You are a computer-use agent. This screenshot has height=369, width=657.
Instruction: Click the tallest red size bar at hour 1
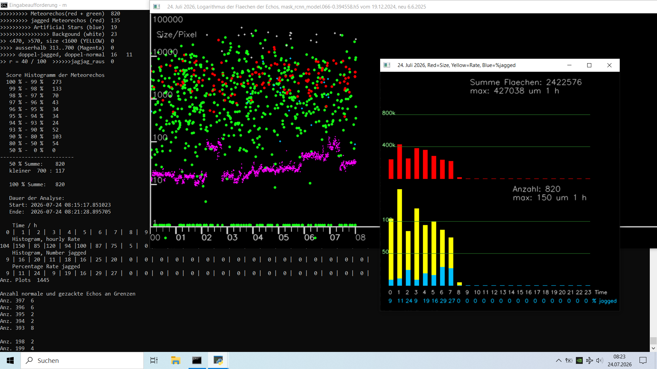(x=400, y=162)
